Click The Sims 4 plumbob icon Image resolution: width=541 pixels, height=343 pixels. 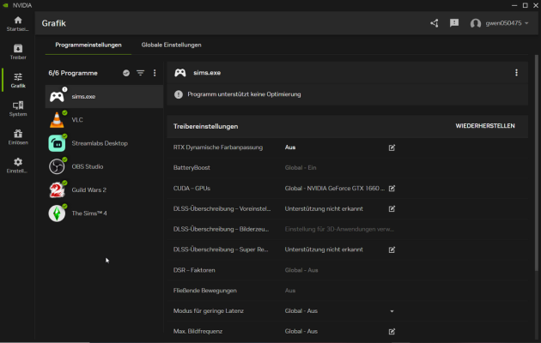tap(57, 214)
